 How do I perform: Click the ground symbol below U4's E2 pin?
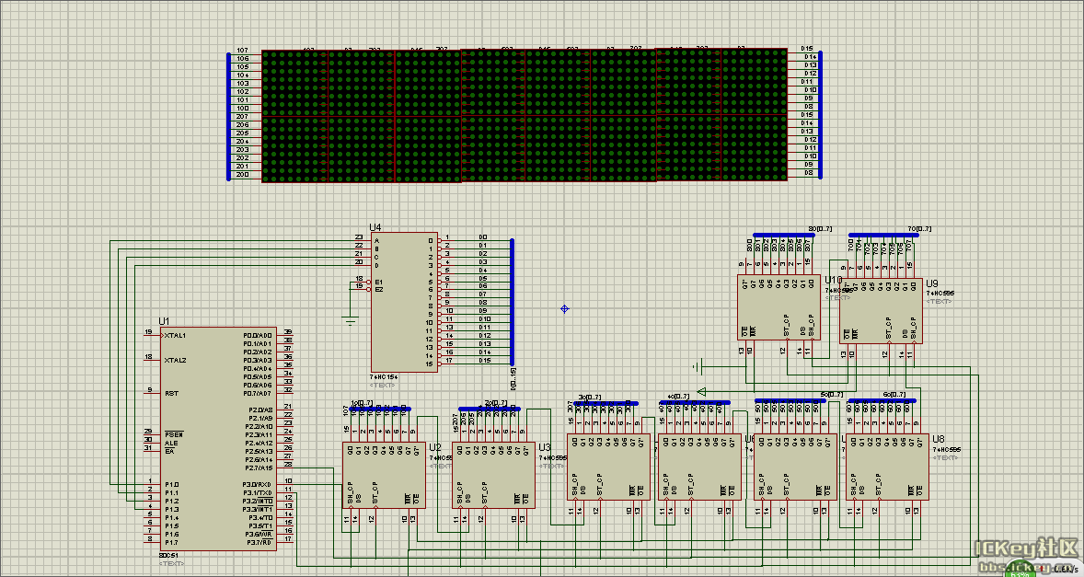(x=351, y=320)
